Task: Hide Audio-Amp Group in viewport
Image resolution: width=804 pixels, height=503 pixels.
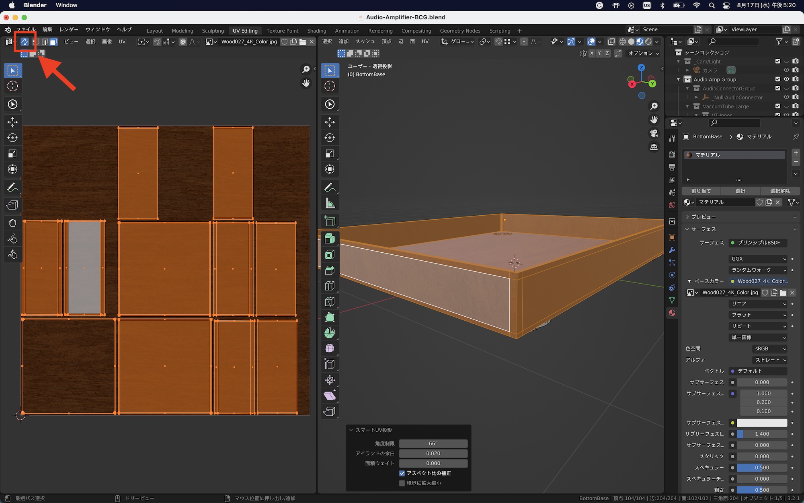Action: [x=786, y=79]
